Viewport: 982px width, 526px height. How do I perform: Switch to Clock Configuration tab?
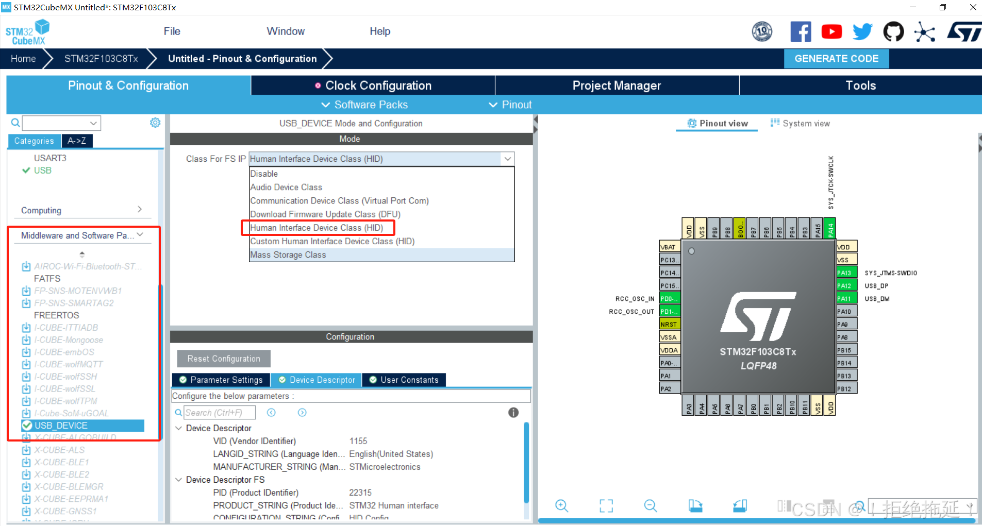[373, 86]
